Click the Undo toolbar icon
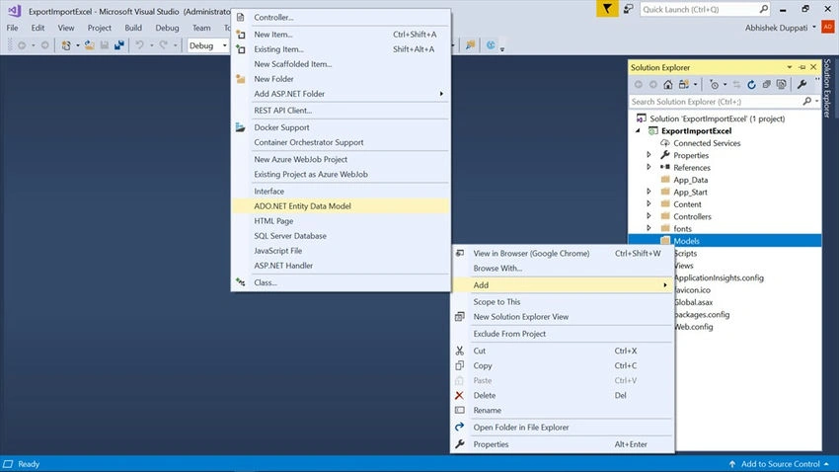 139,45
